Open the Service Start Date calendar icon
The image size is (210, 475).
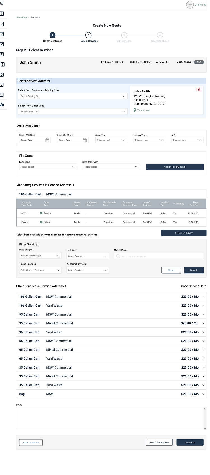(x=47, y=140)
